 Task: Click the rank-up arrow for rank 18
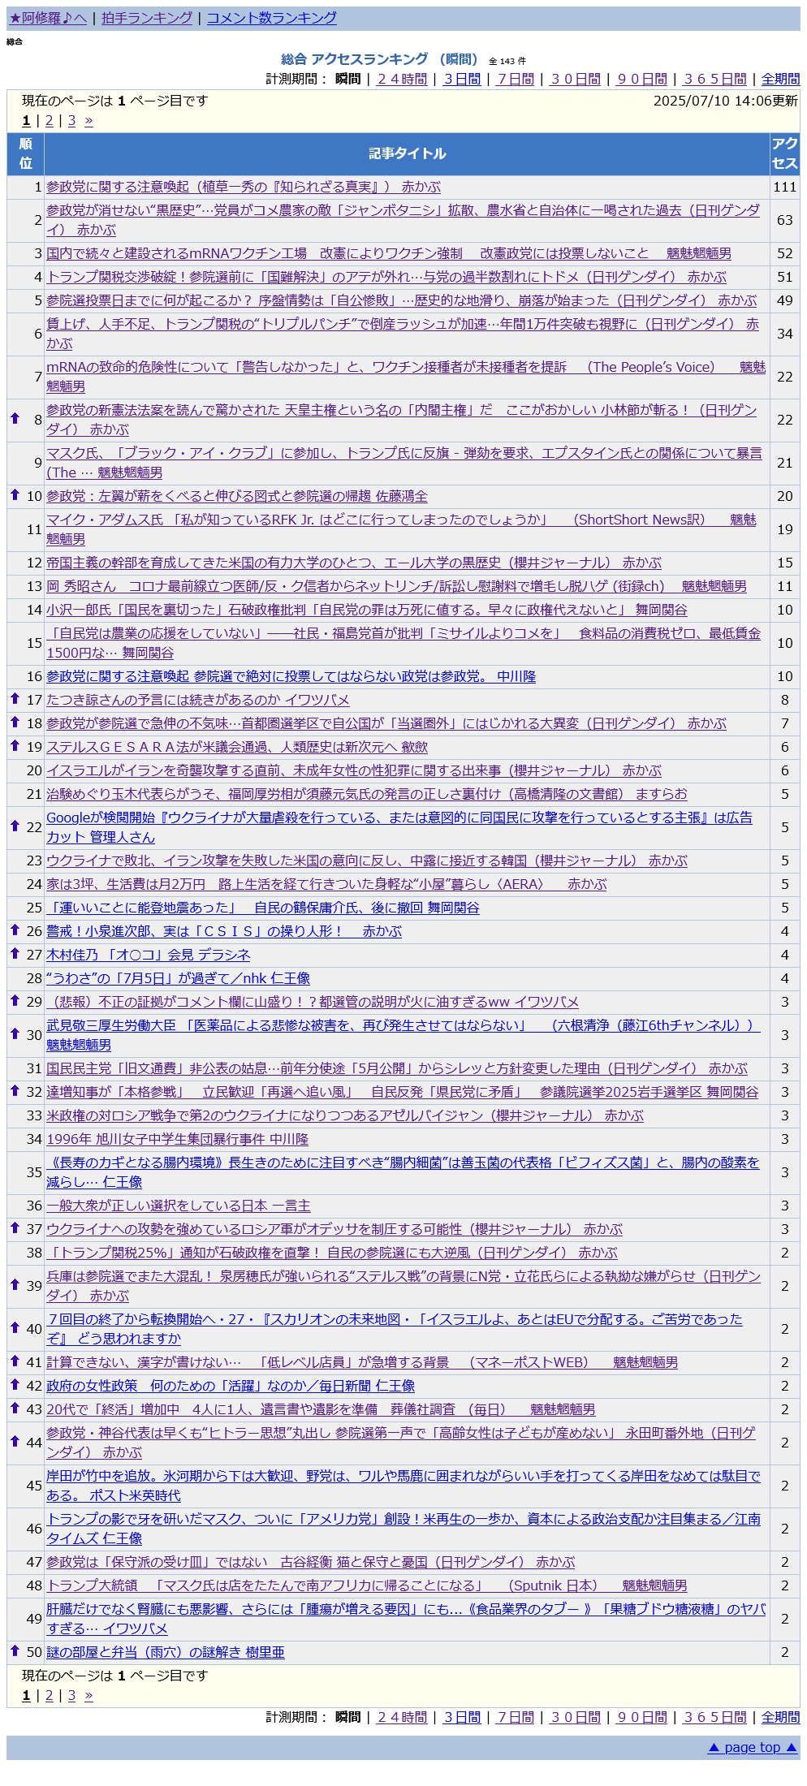point(15,722)
